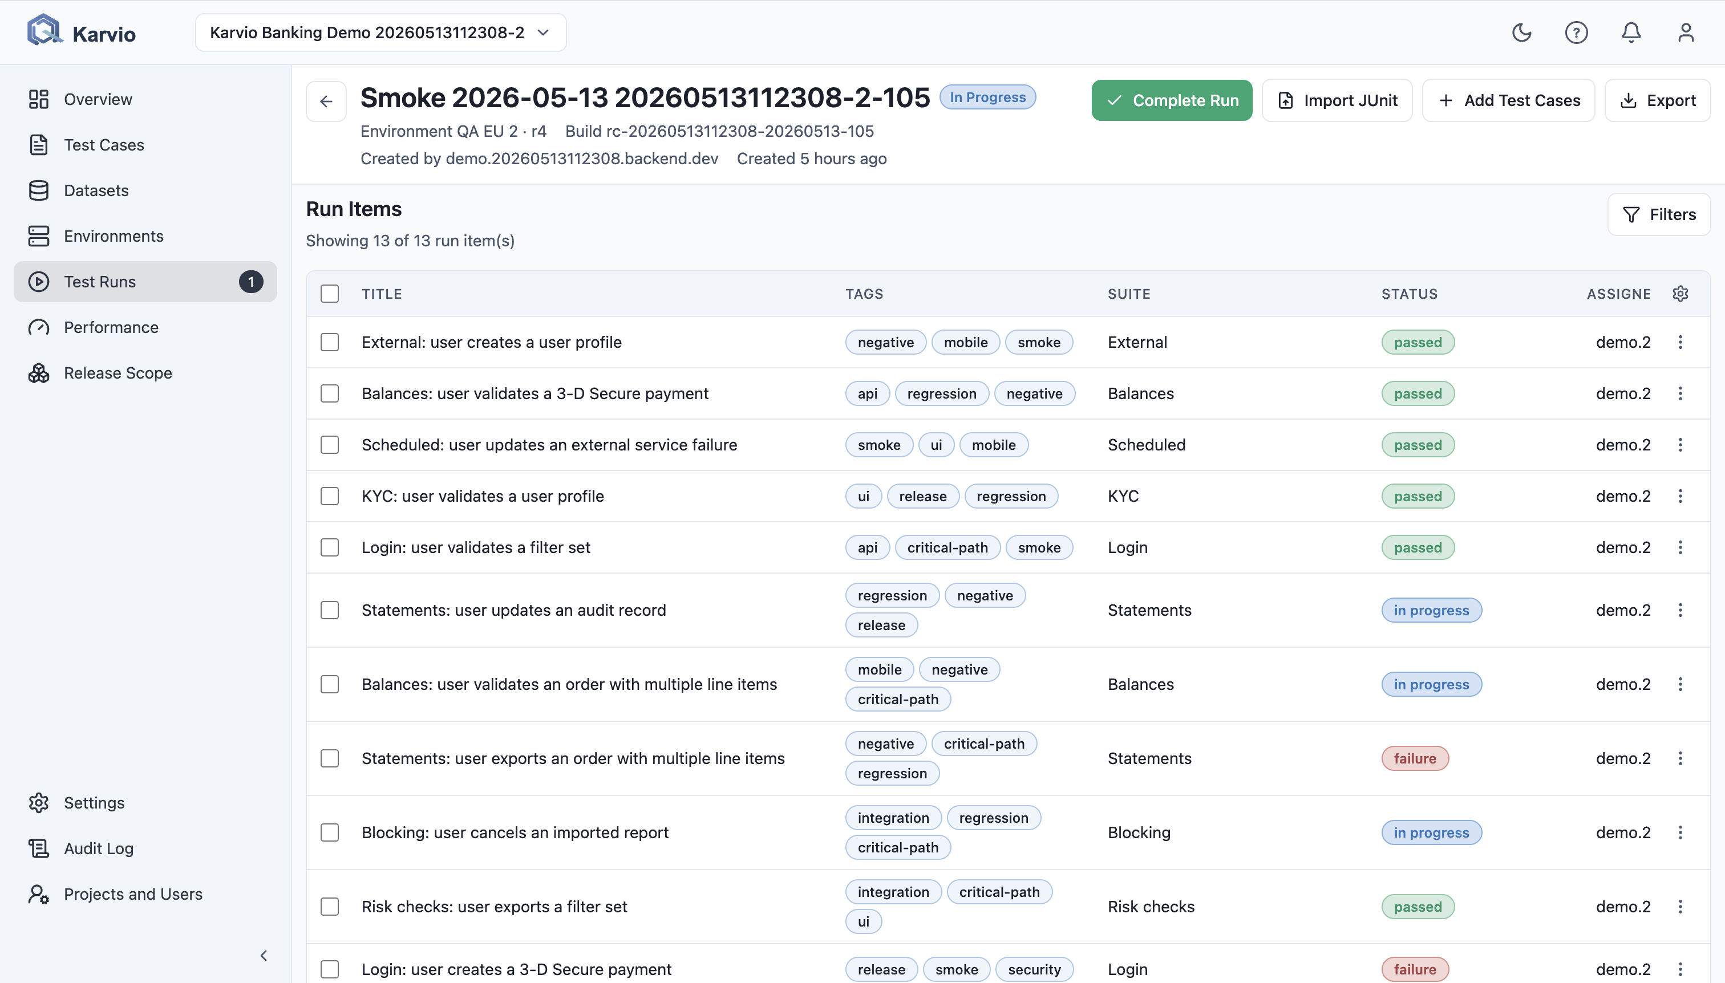Click in progress status of Blocking item
1725x983 pixels.
(x=1431, y=832)
